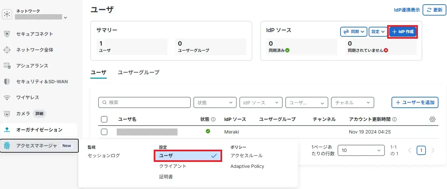Switch to the ユーザーグループ tab
447x189 pixels.
tap(139, 72)
